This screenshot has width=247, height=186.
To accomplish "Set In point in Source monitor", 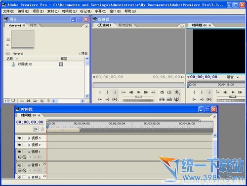I will coord(100,92).
